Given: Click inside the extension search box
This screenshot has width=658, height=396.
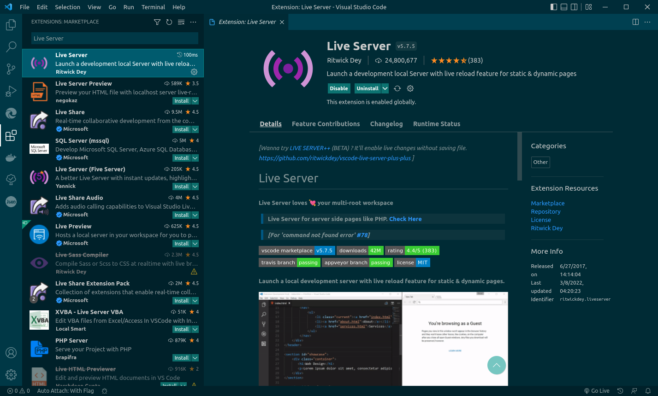Looking at the screenshot, I should click(x=113, y=38).
